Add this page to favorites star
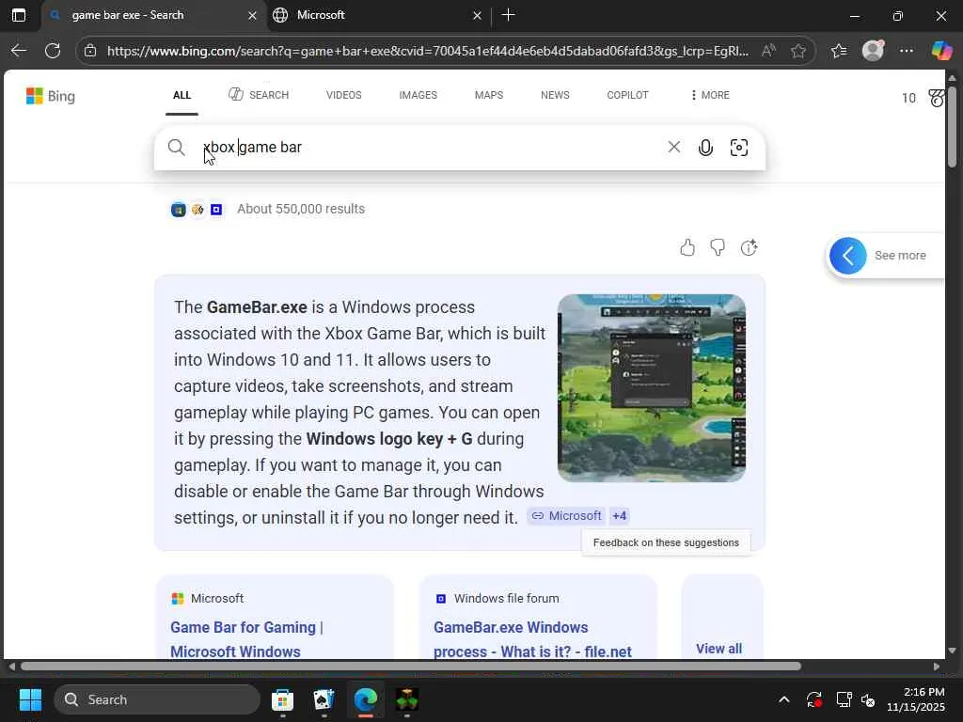This screenshot has height=722, width=963. 798,51
